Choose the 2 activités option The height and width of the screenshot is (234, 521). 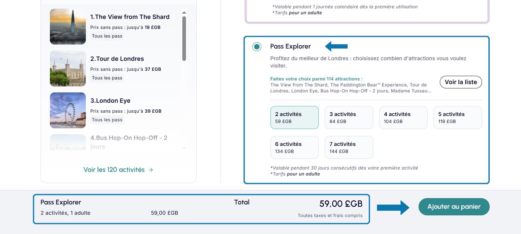[294, 117]
